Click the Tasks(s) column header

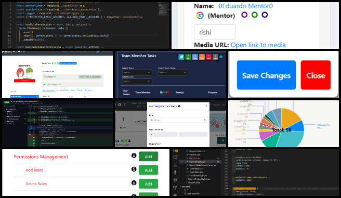coord(179,93)
